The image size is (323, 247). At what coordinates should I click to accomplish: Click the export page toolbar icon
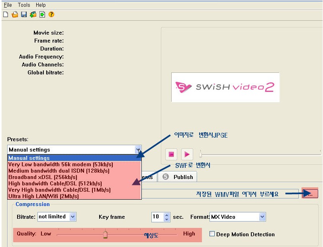coord(42,14)
